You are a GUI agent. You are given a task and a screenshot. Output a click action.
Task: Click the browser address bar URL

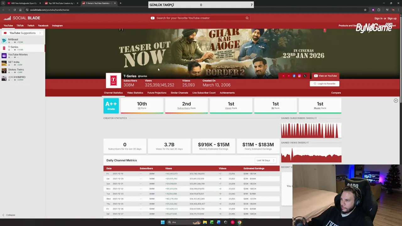[50, 10]
